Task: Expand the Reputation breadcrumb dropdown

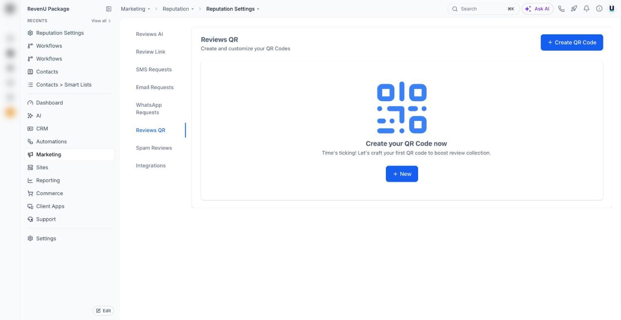Action: click(x=193, y=9)
